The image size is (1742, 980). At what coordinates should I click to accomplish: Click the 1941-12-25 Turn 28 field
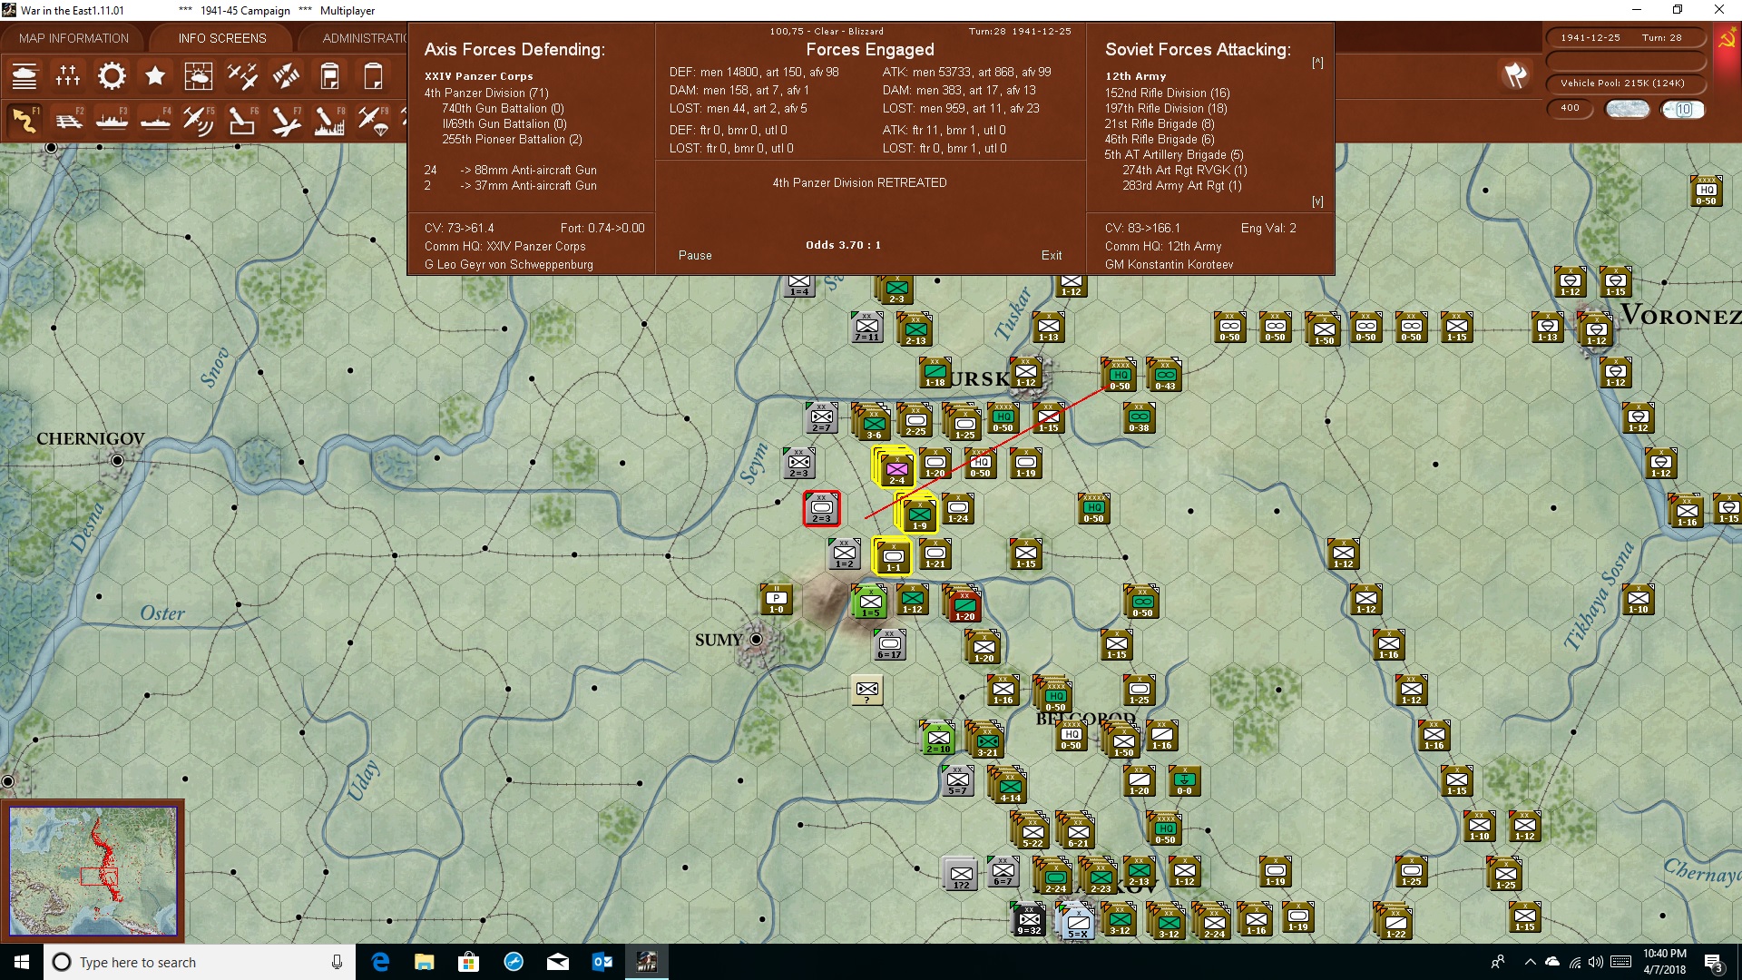1625,38
